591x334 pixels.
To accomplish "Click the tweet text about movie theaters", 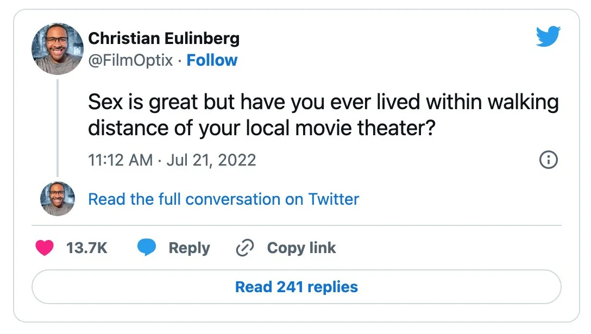I will 323,115.
